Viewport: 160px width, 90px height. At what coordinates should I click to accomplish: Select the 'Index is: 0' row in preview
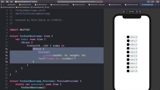coord(132,37)
